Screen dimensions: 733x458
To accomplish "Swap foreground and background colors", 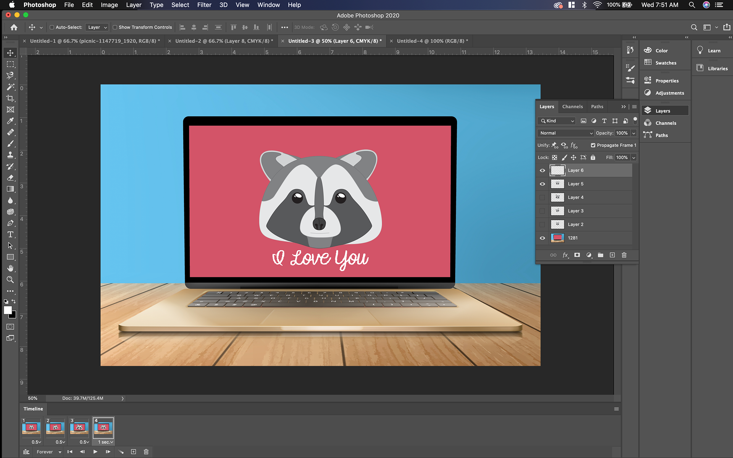I will click(14, 302).
